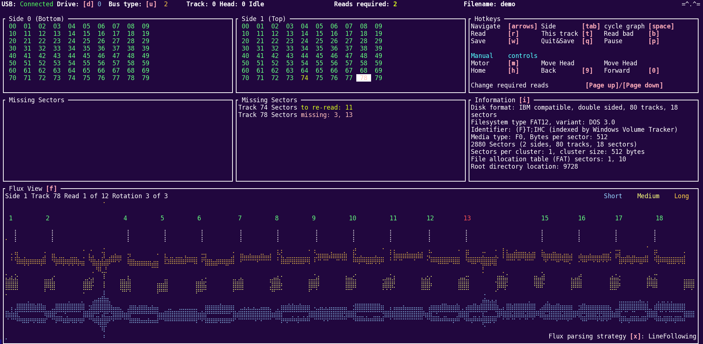Click sector marker 18 in Flux View
Image resolution: width=703 pixels, height=344 pixels.
(x=659, y=218)
